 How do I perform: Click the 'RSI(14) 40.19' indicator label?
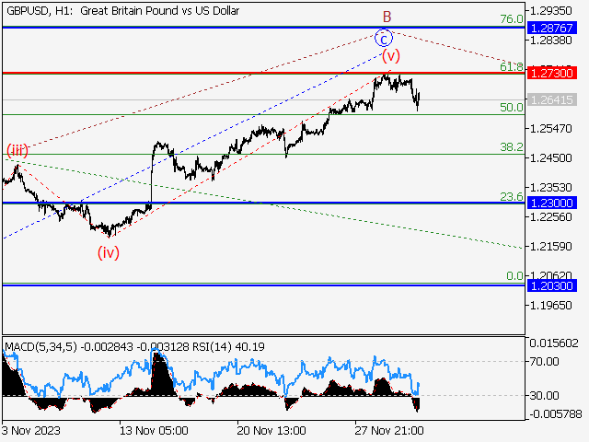[x=228, y=346]
